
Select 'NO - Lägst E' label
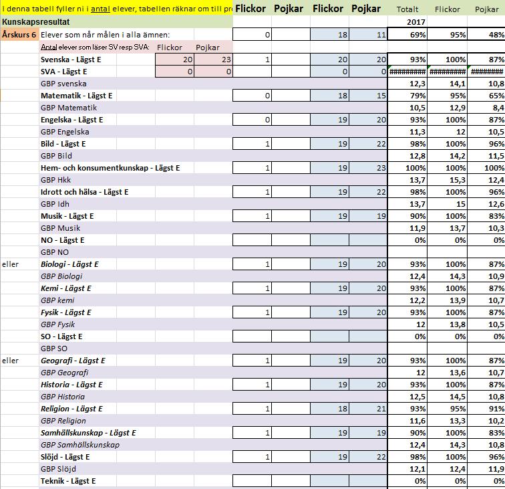(63, 240)
